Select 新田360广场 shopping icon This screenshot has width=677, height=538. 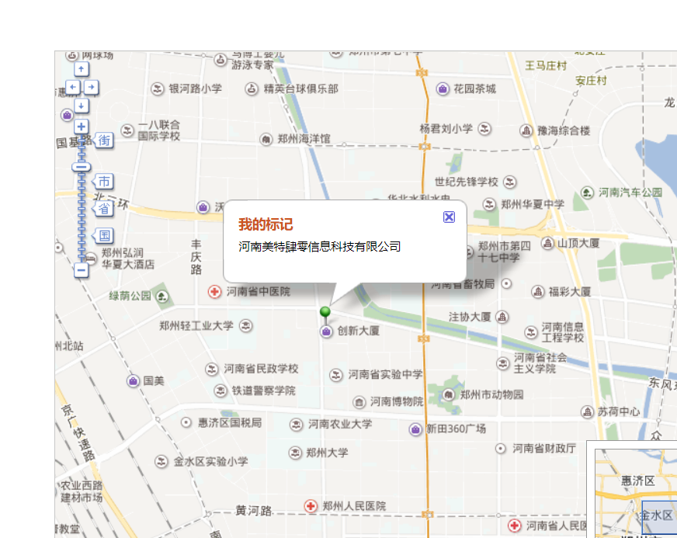click(x=415, y=429)
